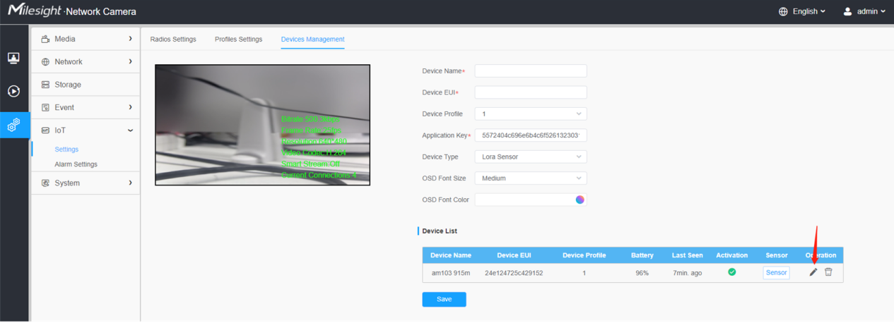The image size is (894, 323).
Task: Click Last Seen column header
Action: pos(687,255)
